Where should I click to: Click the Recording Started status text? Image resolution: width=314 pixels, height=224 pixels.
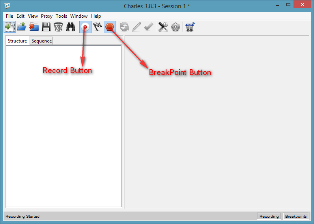pyautogui.click(x=22, y=216)
